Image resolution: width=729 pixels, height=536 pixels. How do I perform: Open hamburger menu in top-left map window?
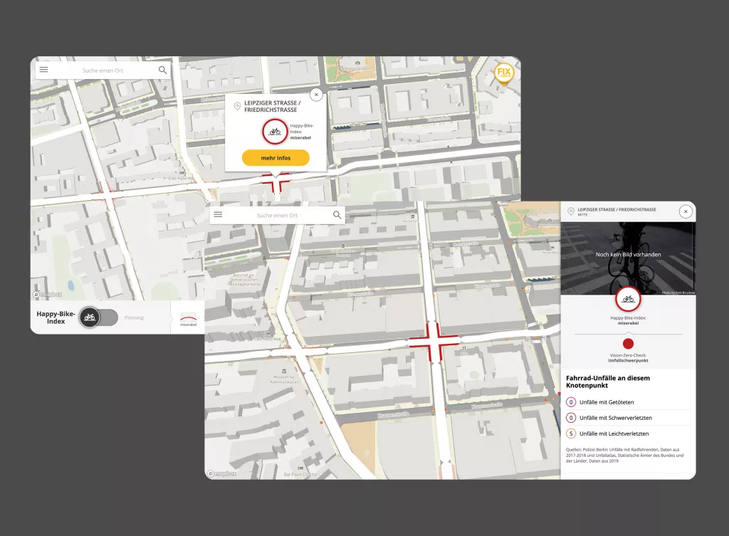pos(44,70)
